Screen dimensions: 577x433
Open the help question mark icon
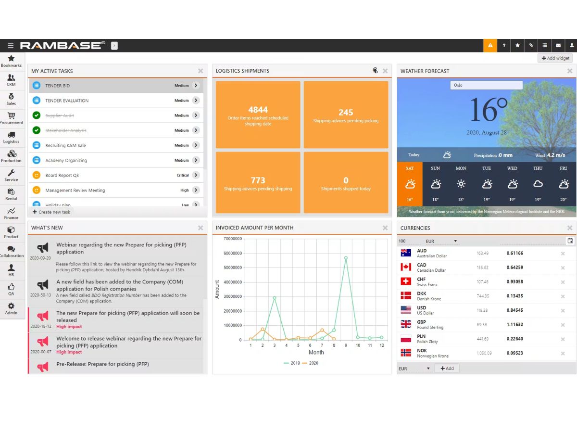[x=504, y=46]
